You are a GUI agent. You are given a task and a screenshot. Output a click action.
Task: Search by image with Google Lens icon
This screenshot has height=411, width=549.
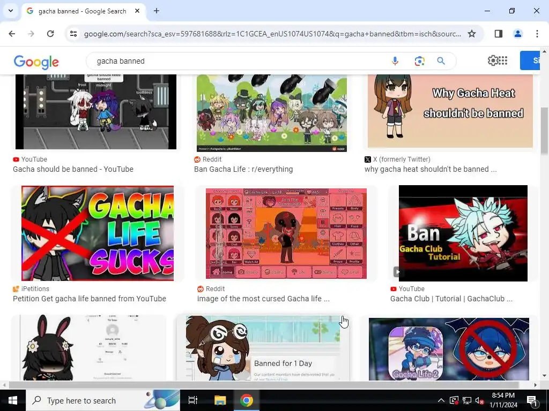pyautogui.click(x=419, y=61)
